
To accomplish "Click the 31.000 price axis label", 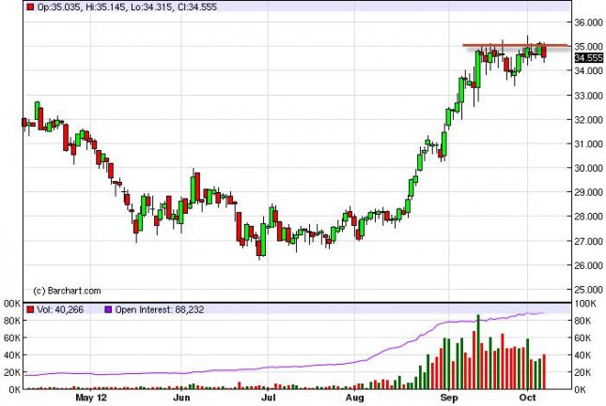I will coord(588,143).
